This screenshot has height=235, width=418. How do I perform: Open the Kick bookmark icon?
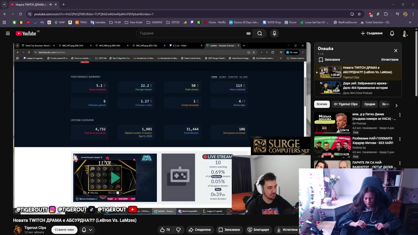click(199, 23)
